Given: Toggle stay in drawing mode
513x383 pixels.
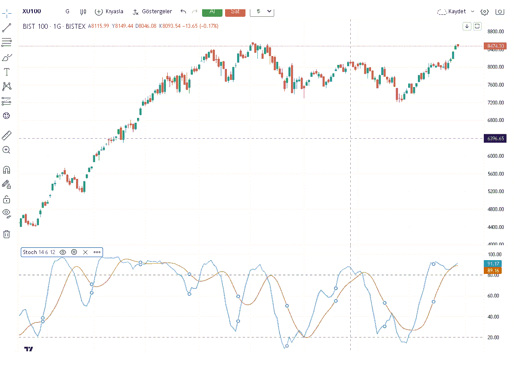Looking at the screenshot, I should 7,185.
